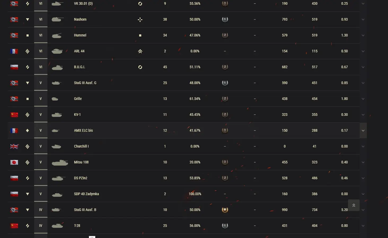Expand the T-28 row details

363,226
